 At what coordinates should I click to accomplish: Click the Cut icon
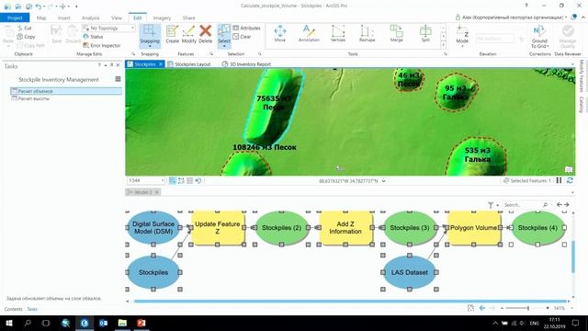coord(25,29)
